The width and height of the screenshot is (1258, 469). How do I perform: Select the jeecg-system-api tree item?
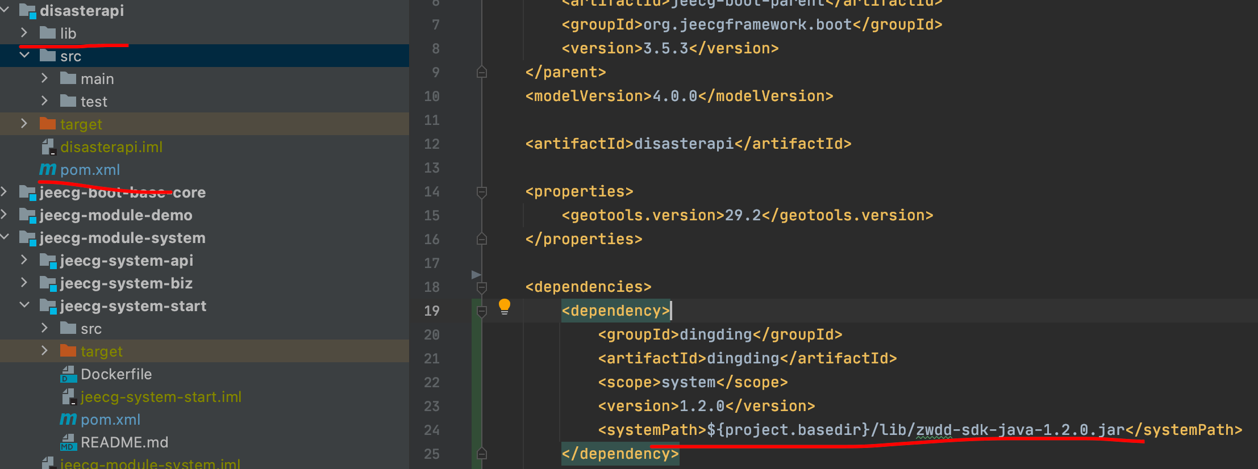click(126, 261)
